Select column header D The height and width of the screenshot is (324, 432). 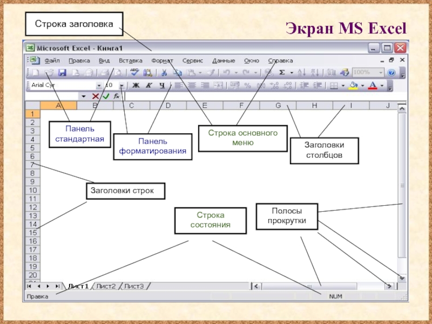[168, 105]
